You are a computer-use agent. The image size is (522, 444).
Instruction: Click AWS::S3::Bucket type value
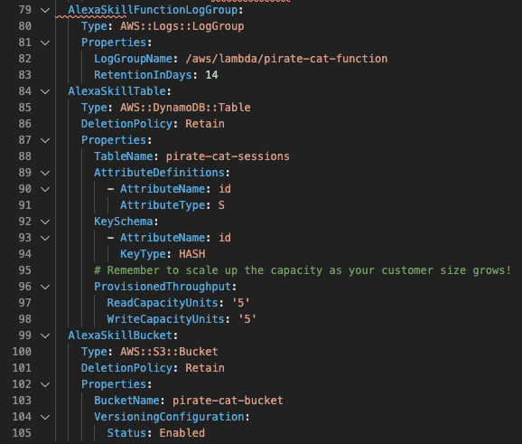tap(169, 352)
